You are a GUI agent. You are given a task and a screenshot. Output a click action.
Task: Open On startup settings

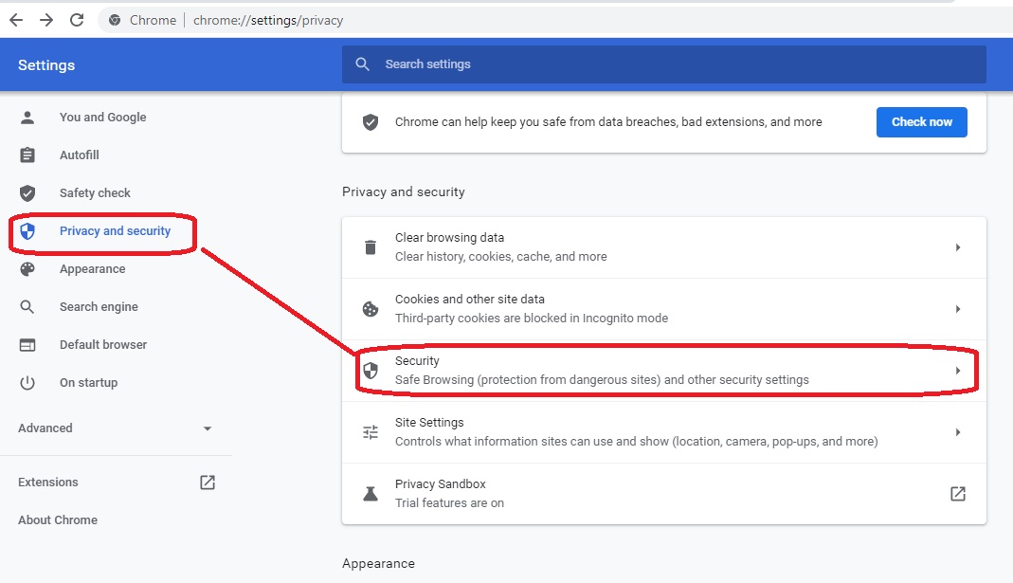[88, 383]
